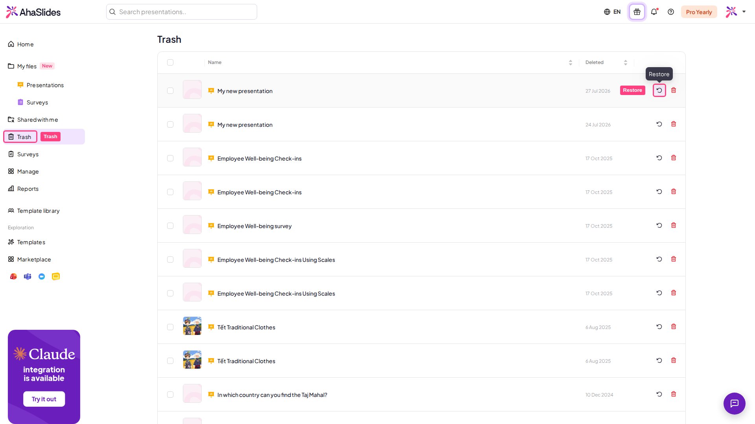Permanently delete 'My new presentation' from 27 Jul 2026
This screenshot has width=755, height=424.
pyautogui.click(x=674, y=90)
